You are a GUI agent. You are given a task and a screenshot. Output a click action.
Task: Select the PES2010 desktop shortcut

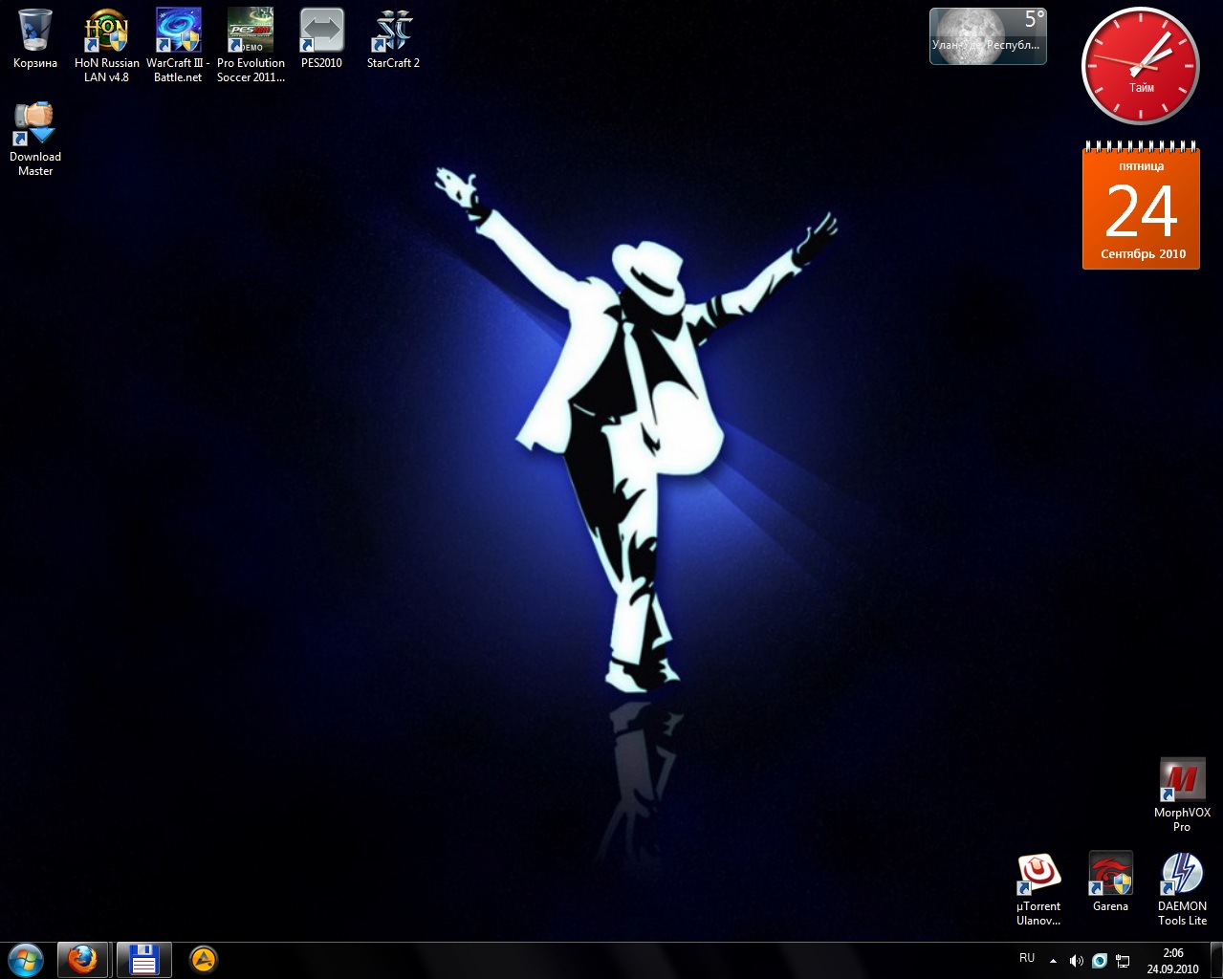coord(321,32)
